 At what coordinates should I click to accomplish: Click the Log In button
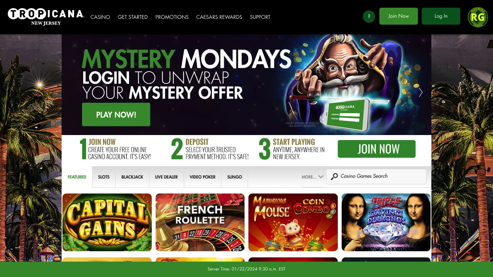[x=441, y=16]
